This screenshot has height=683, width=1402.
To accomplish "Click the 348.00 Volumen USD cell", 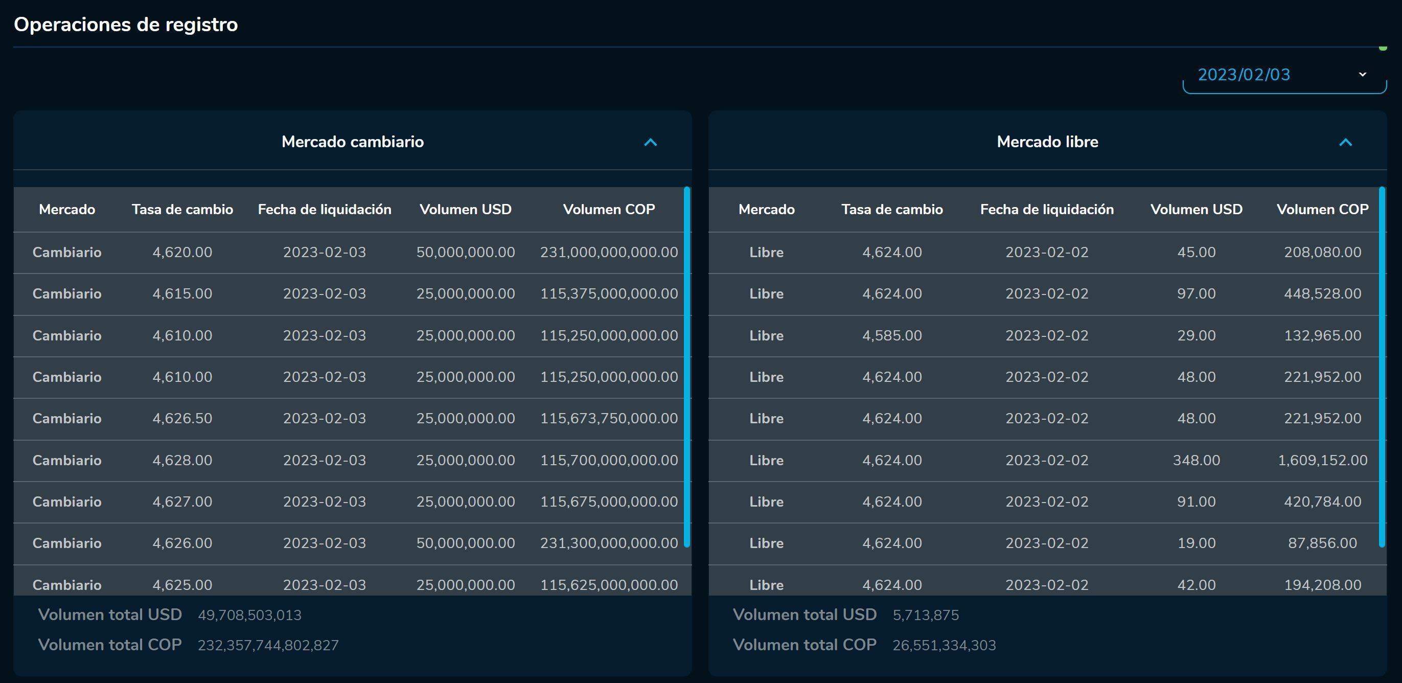I will click(1196, 461).
